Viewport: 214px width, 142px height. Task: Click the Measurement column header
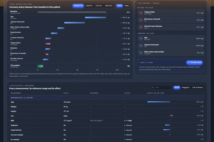pyautogui.click(x=16, y=93)
